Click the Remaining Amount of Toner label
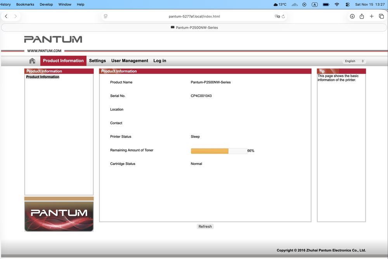 [x=132, y=150]
